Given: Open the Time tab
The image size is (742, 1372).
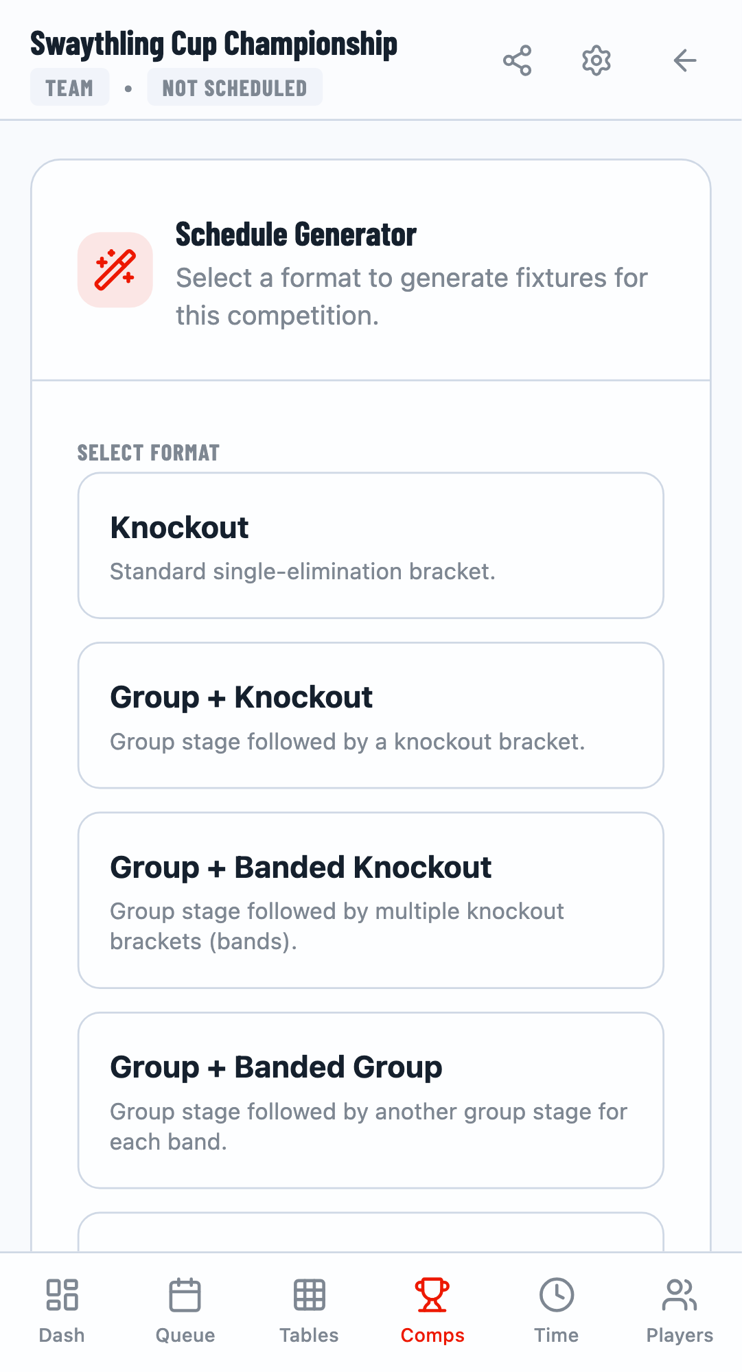Looking at the screenshot, I should click(x=556, y=1308).
